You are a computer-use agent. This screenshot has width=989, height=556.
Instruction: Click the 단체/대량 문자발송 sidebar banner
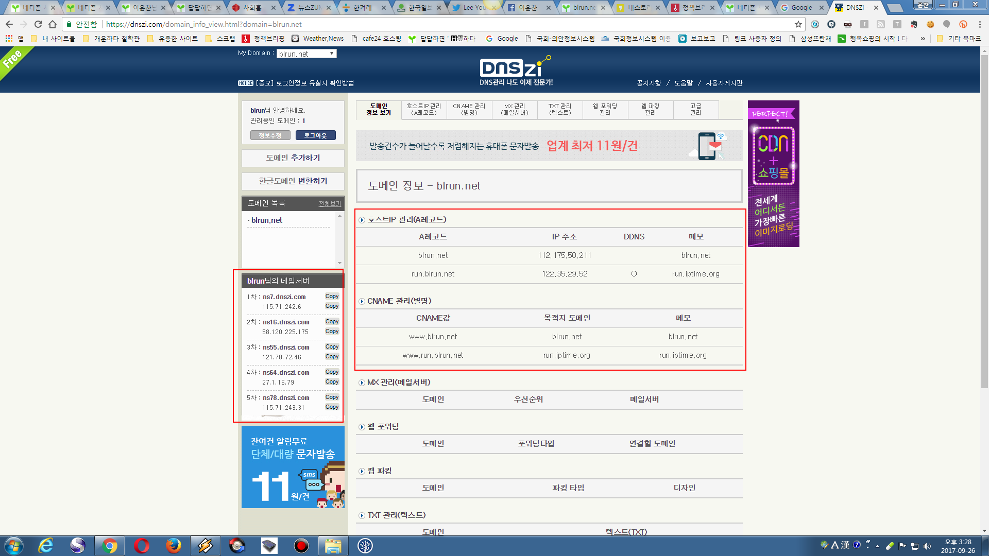293,467
